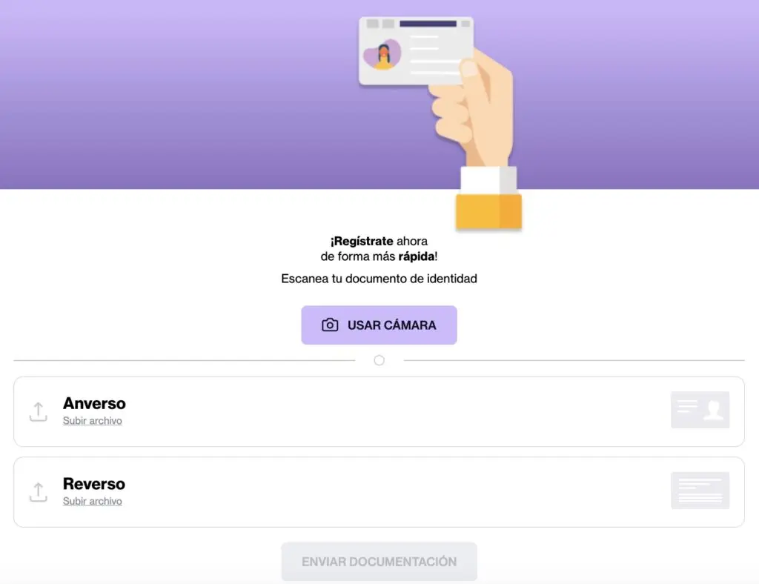Click the small circle on the divider line

click(379, 360)
